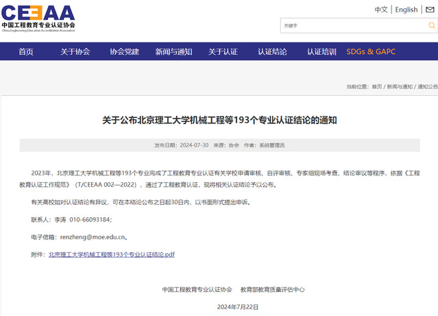Open the 关于协会 menu
438x316 pixels.
pos(75,51)
